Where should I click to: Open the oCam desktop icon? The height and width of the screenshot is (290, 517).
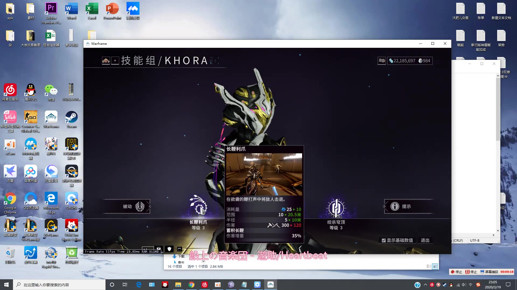click(x=10, y=146)
